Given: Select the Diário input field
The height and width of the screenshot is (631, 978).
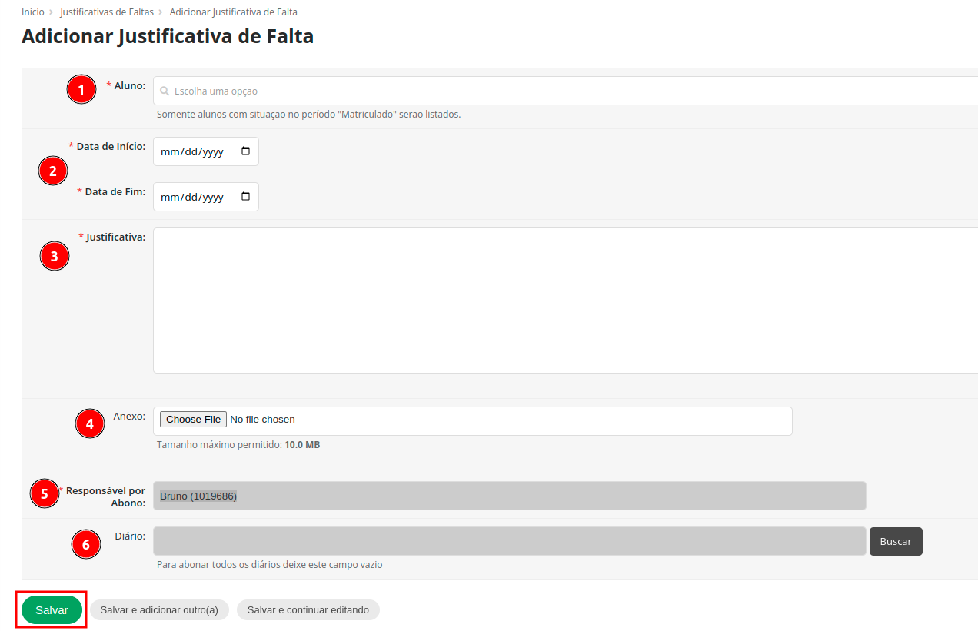Looking at the screenshot, I should 507,541.
